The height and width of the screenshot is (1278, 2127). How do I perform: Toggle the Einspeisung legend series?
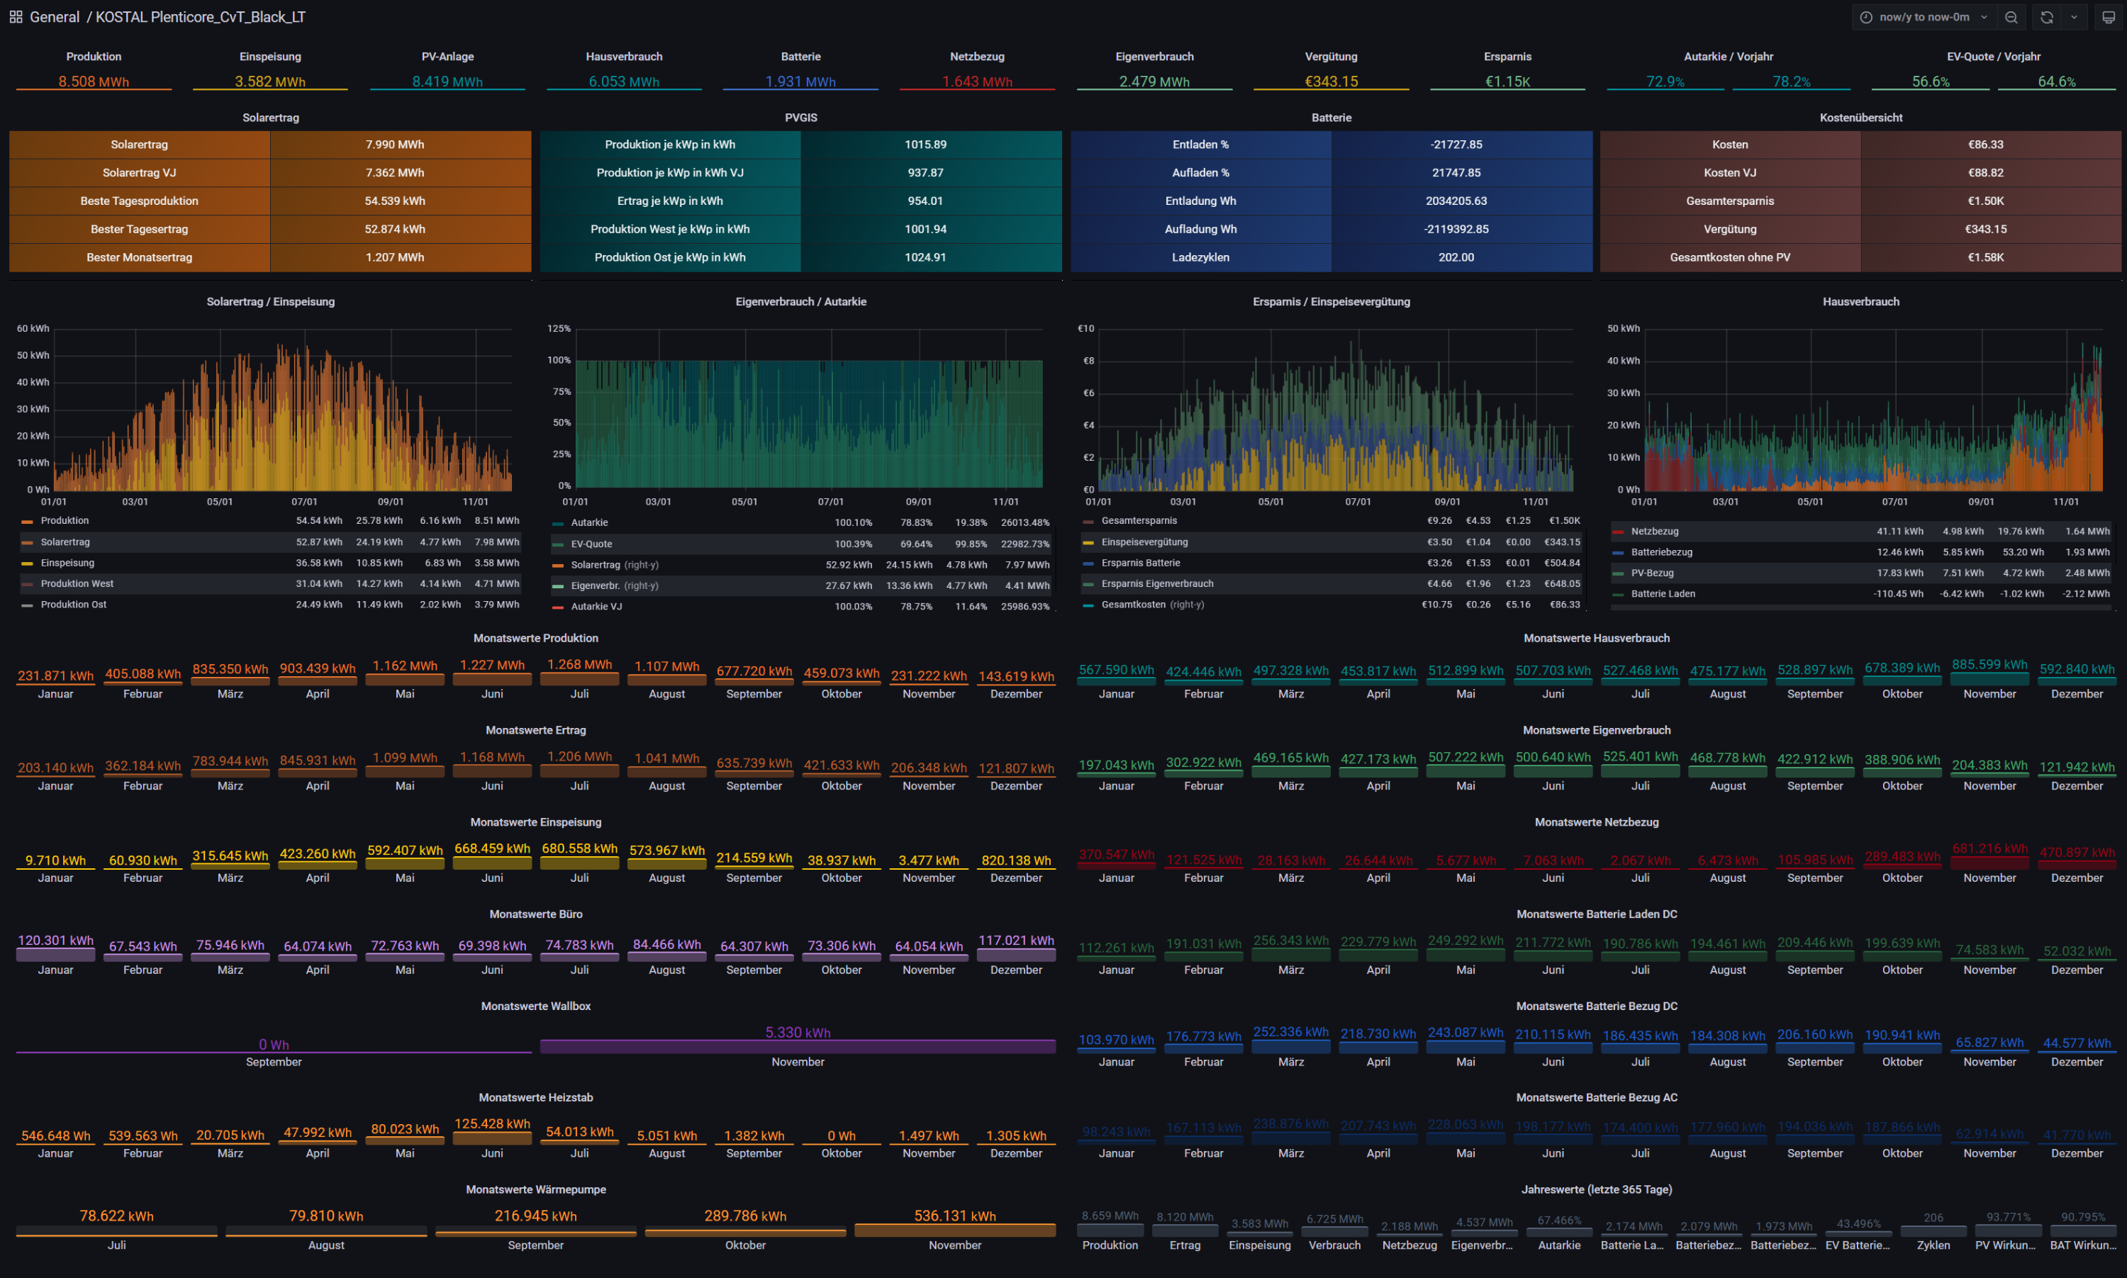click(x=67, y=564)
